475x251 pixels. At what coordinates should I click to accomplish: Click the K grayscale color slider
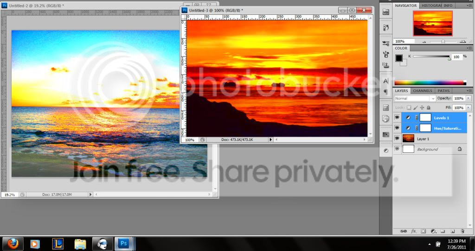(431, 56)
